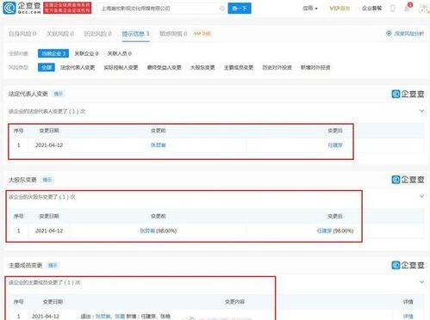The height and width of the screenshot is (320, 430).
Task: Collapse the 大股东变更 section chevron
Action: point(421,196)
